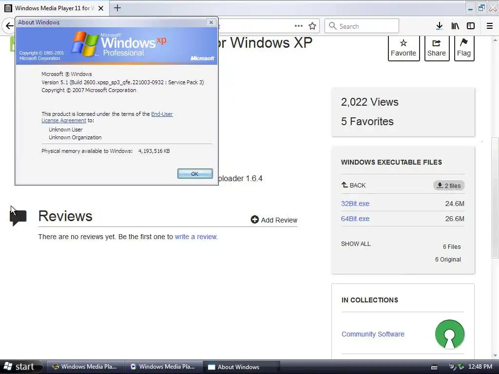The width and height of the screenshot is (499, 374).
Task: Go back with the browser back arrow
Action: 9,26
